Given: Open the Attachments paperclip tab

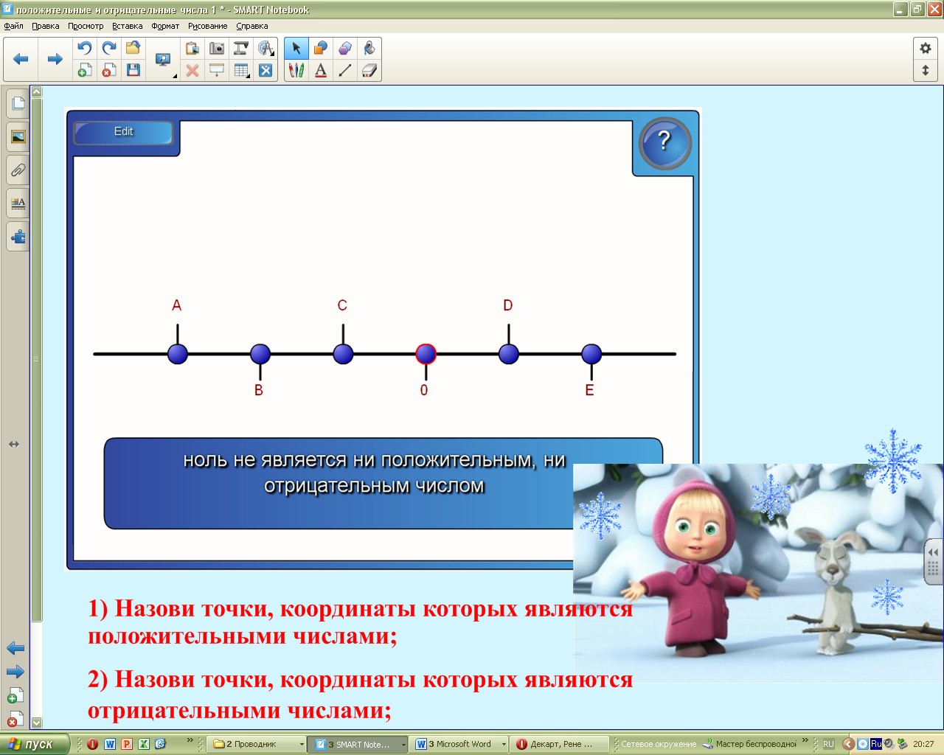Looking at the screenshot, I should click(x=18, y=170).
